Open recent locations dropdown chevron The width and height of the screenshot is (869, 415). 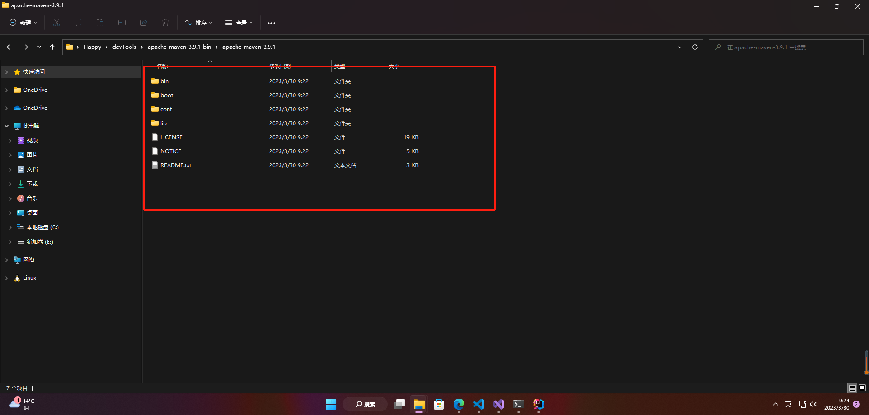coord(39,47)
